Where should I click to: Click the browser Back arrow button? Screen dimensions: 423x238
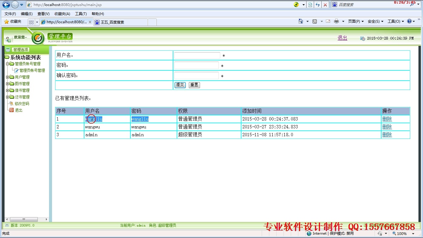pos(6,5)
